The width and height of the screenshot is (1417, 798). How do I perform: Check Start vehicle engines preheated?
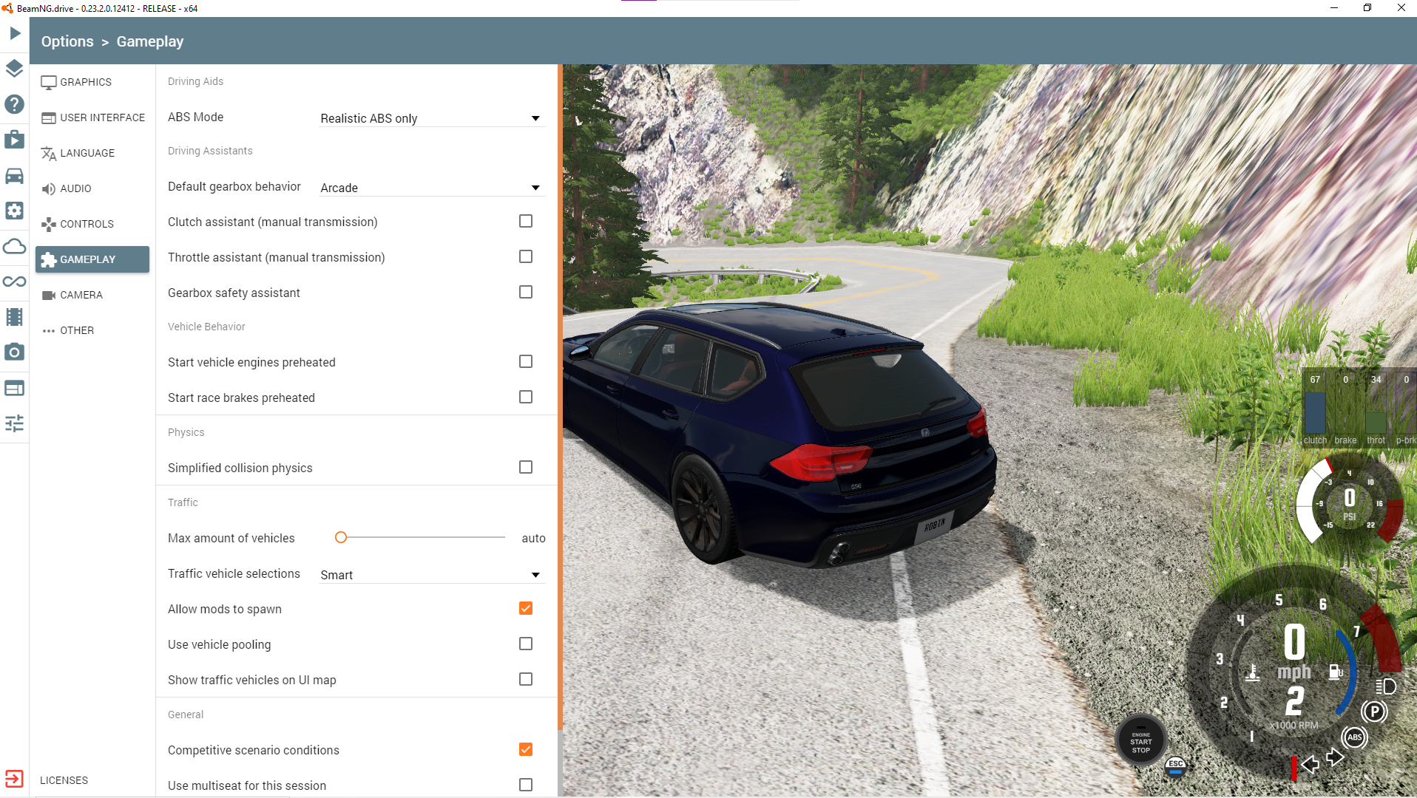(526, 361)
